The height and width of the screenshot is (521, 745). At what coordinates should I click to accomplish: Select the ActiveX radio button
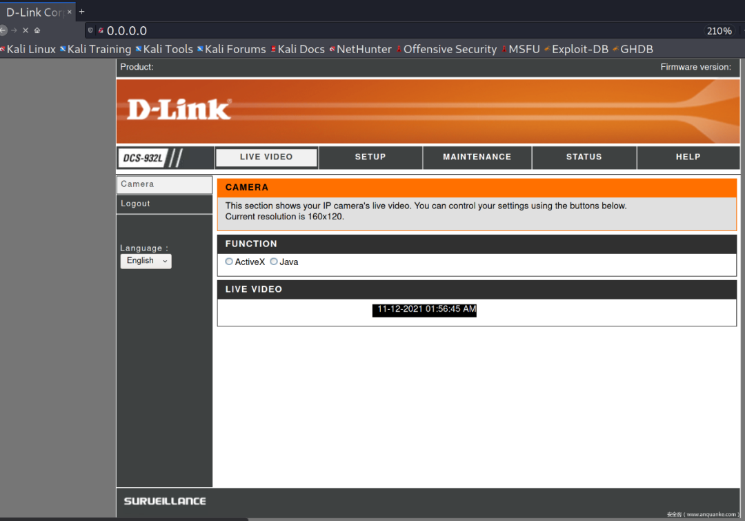229,262
